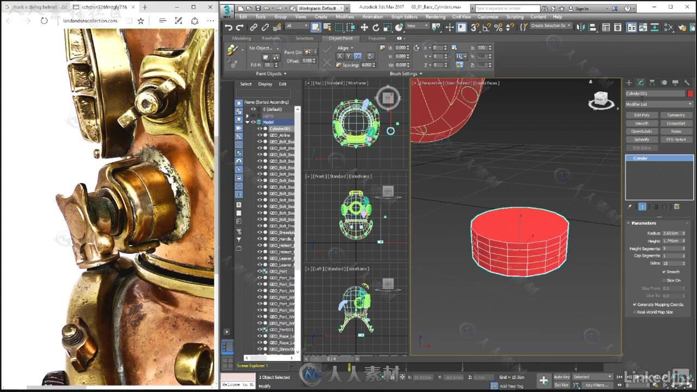
Task: Enable the Slice On checkbox
Action: (664, 280)
